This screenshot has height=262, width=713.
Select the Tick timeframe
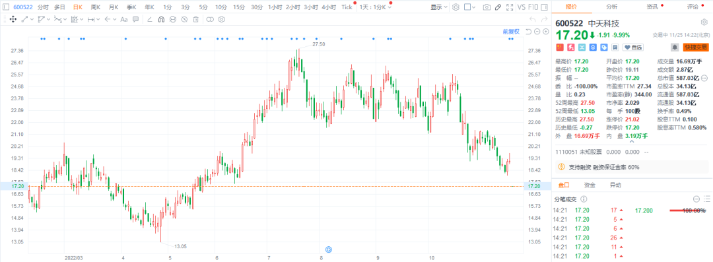click(347, 7)
